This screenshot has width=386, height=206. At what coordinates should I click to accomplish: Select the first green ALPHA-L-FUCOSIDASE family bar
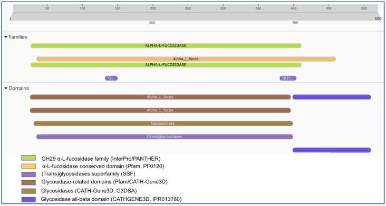[166, 46]
